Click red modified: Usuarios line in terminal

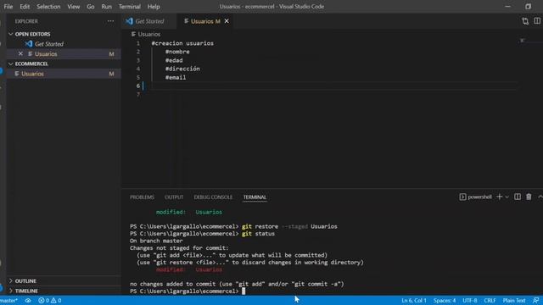189,269
